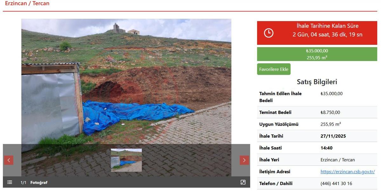Open the gallery thumbnail list icon
This screenshot has width=381, height=192.
coord(10,182)
